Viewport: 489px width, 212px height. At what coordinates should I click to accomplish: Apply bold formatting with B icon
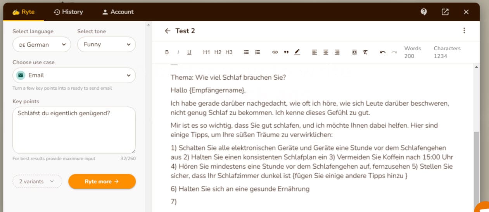[167, 52]
